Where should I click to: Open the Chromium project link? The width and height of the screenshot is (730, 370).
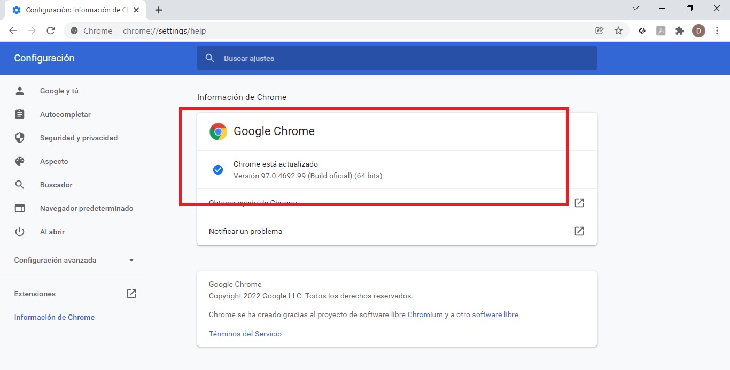point(425,314)
